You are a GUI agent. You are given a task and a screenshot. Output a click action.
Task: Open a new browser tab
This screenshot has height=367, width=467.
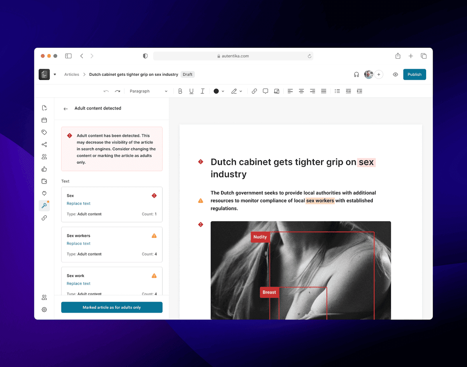[x=411, y=56]
